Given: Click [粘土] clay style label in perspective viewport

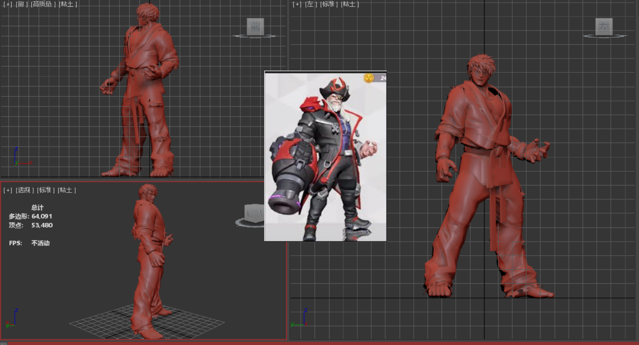Looking at the screenshot, I should coord(67,190).
